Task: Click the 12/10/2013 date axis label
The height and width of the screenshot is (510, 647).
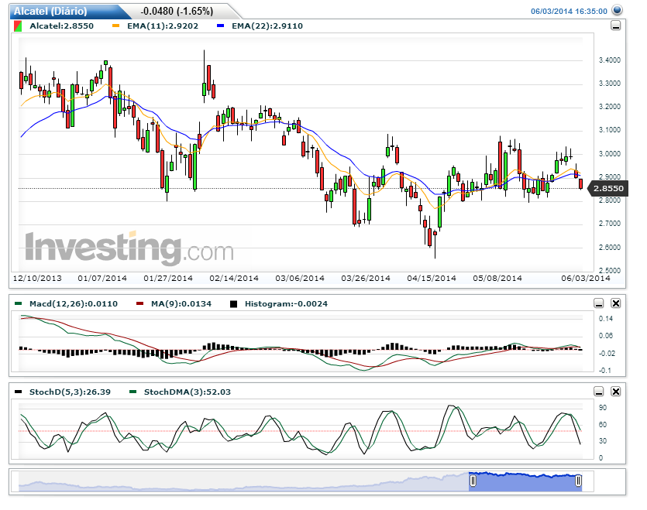Action: point(37,279)
